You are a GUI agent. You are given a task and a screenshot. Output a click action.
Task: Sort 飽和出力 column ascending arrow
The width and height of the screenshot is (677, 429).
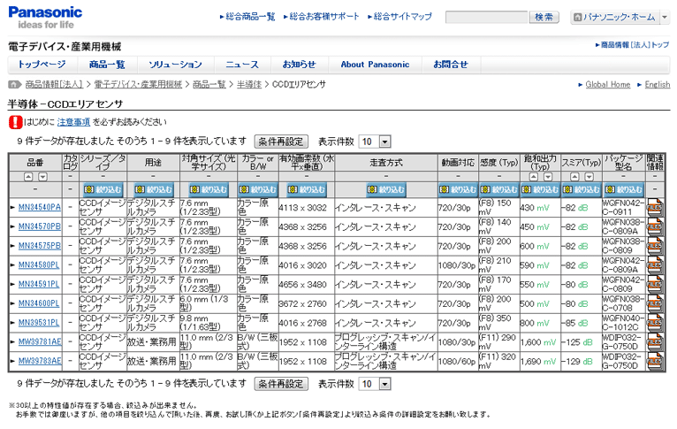[x=534, y=177]
